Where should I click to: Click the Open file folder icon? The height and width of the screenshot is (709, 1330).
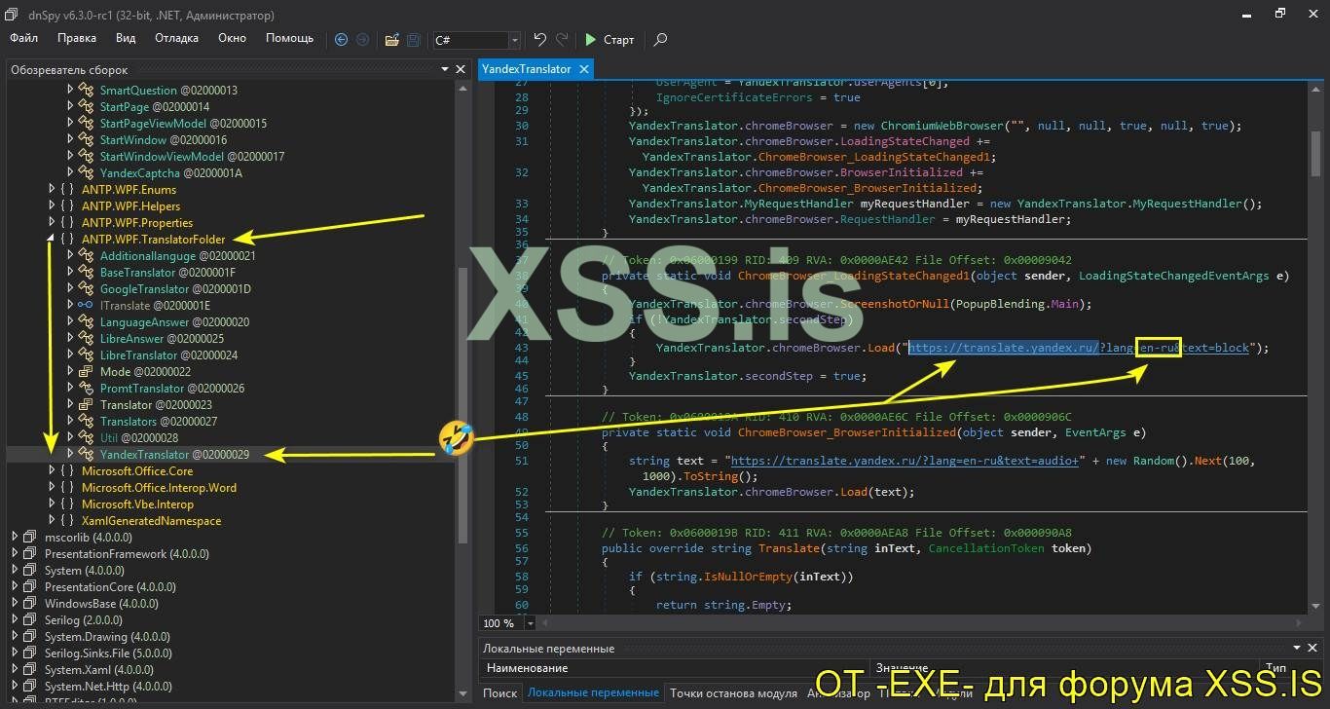[391, 40]
